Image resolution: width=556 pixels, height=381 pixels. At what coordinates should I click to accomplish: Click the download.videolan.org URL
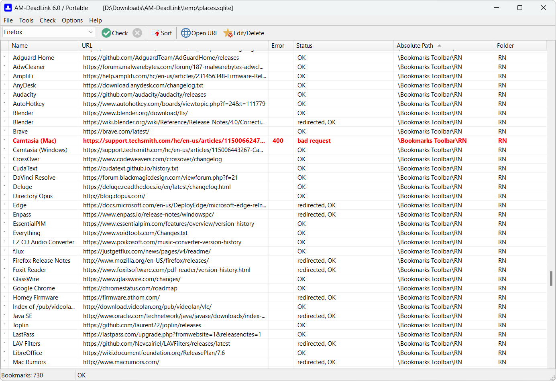pos(147,307)
